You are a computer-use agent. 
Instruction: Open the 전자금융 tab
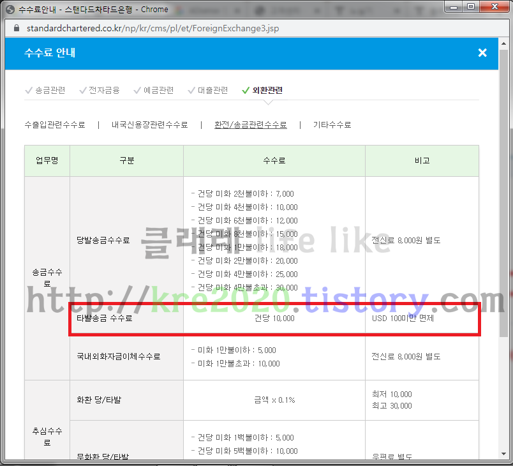[100, 90]
